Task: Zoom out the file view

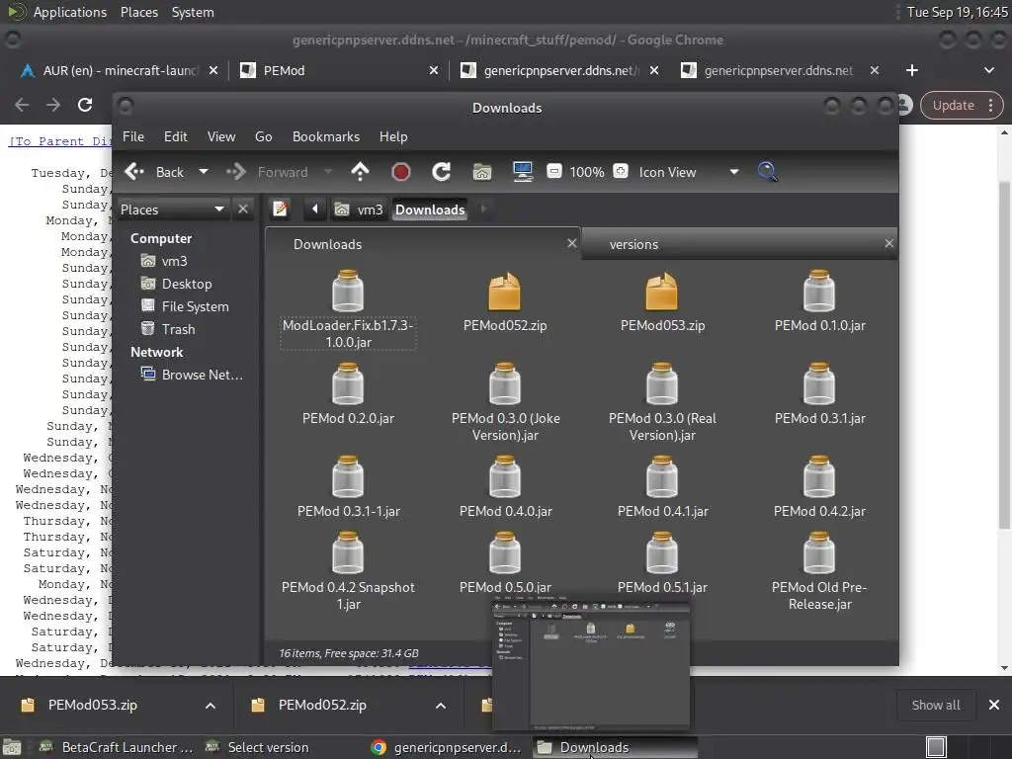Action: (553, 171)
